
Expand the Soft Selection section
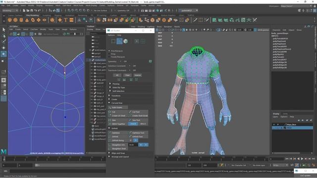(x=110, y=91)
